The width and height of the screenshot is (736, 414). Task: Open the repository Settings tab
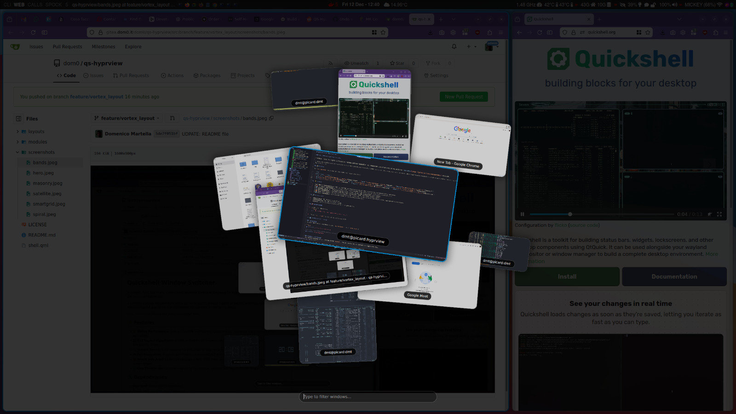[436, 75]
